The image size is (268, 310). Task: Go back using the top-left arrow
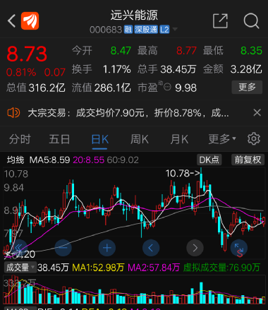11,21
